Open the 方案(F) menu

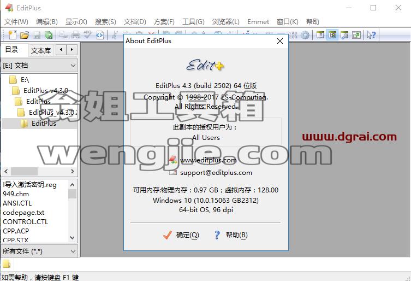164,21
